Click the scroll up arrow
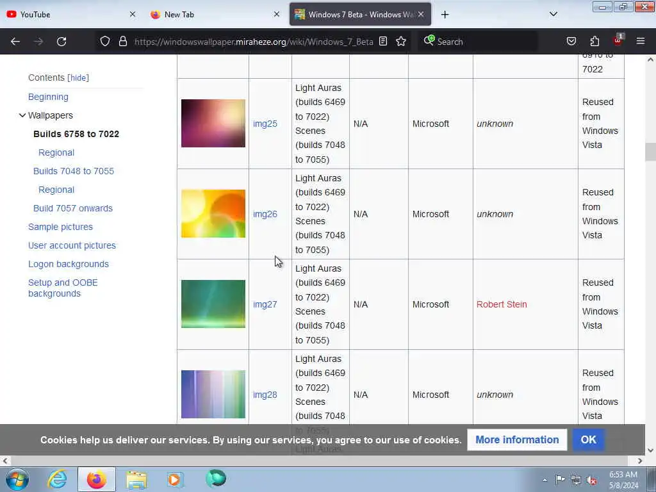This screenshot has width=656, height=492. click(x=650, y=60)
